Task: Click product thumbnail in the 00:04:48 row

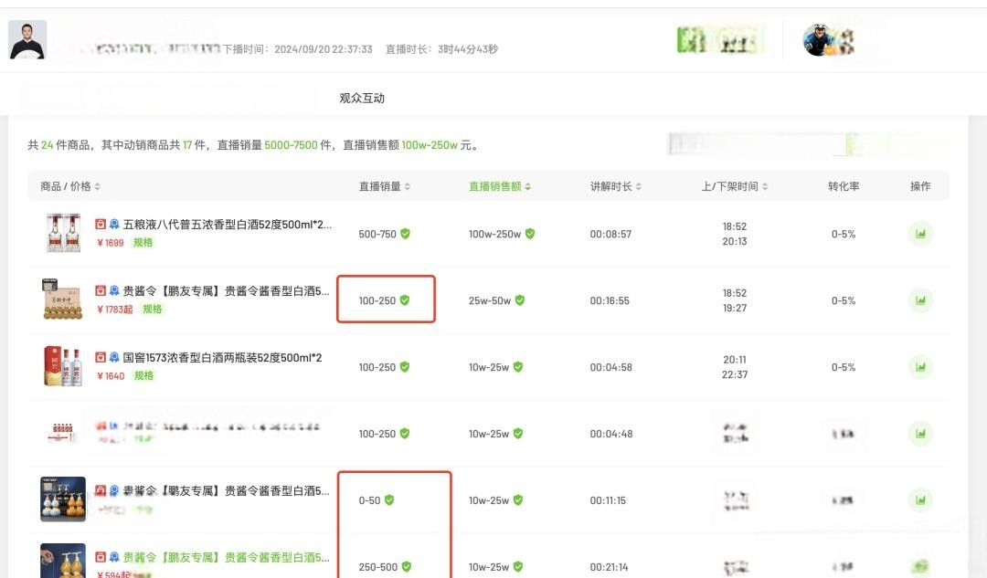Action: [62, 433]
